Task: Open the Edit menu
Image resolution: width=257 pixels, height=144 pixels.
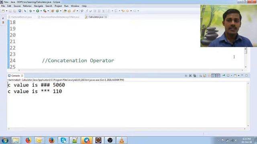Action: pos(9,6)
